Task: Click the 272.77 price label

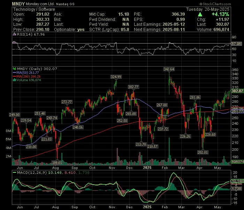Action: pos(67,102)
